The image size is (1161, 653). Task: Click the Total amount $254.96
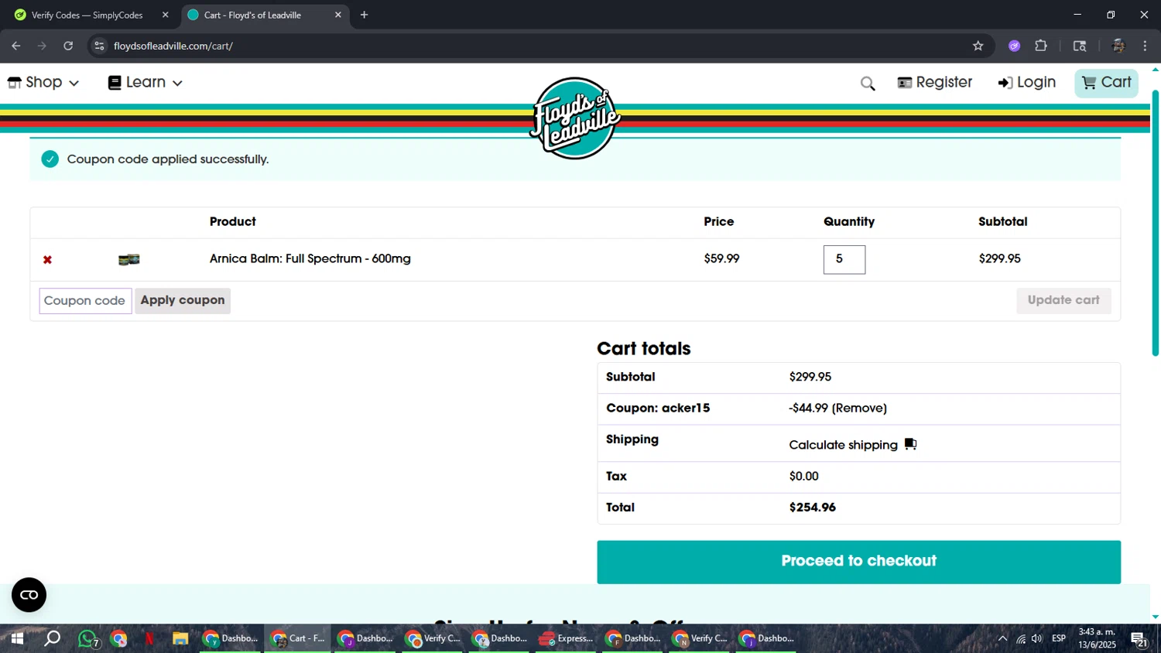pos(812,508)
